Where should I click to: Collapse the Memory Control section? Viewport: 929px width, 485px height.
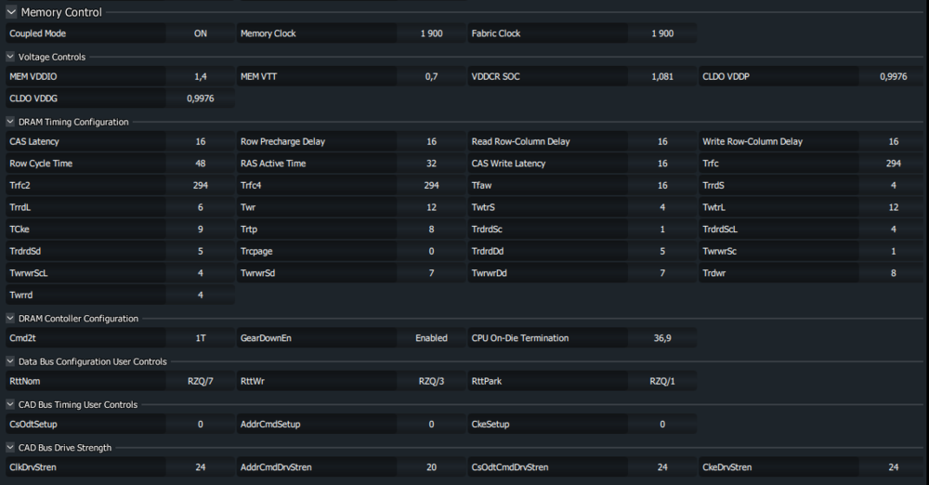[x=11, y=12]
